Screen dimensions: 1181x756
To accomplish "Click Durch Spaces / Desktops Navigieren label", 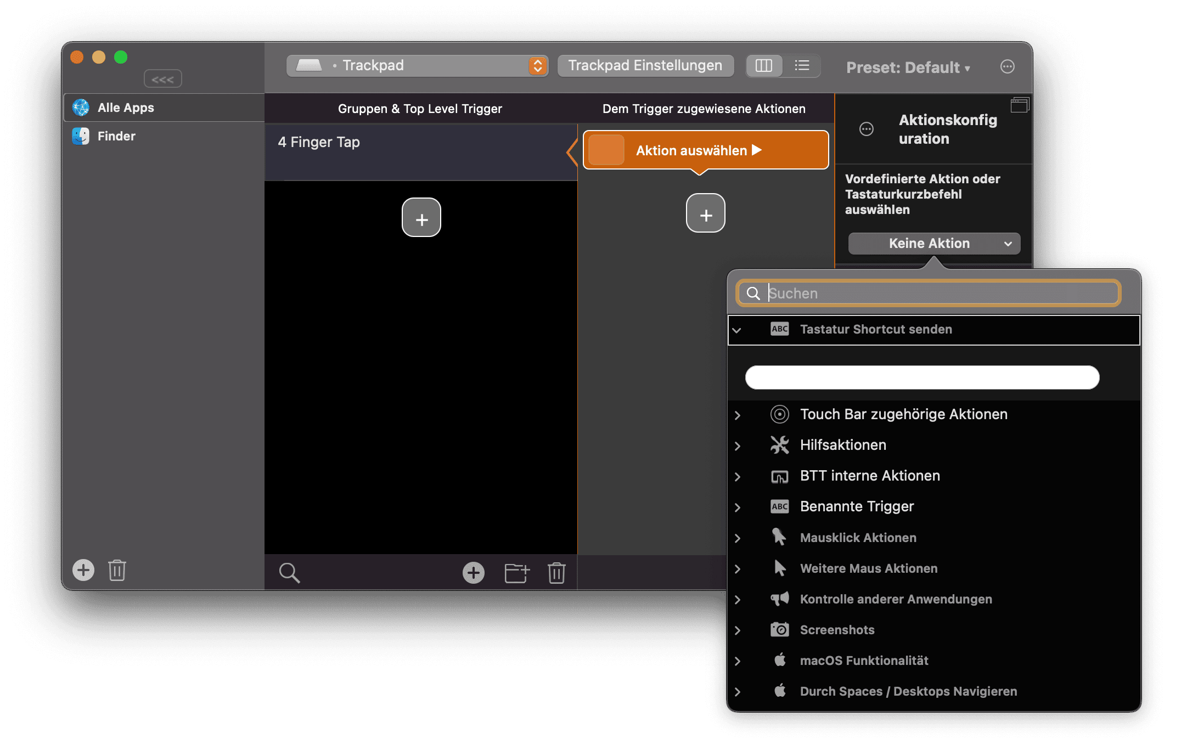I will (x=908, y=691).
